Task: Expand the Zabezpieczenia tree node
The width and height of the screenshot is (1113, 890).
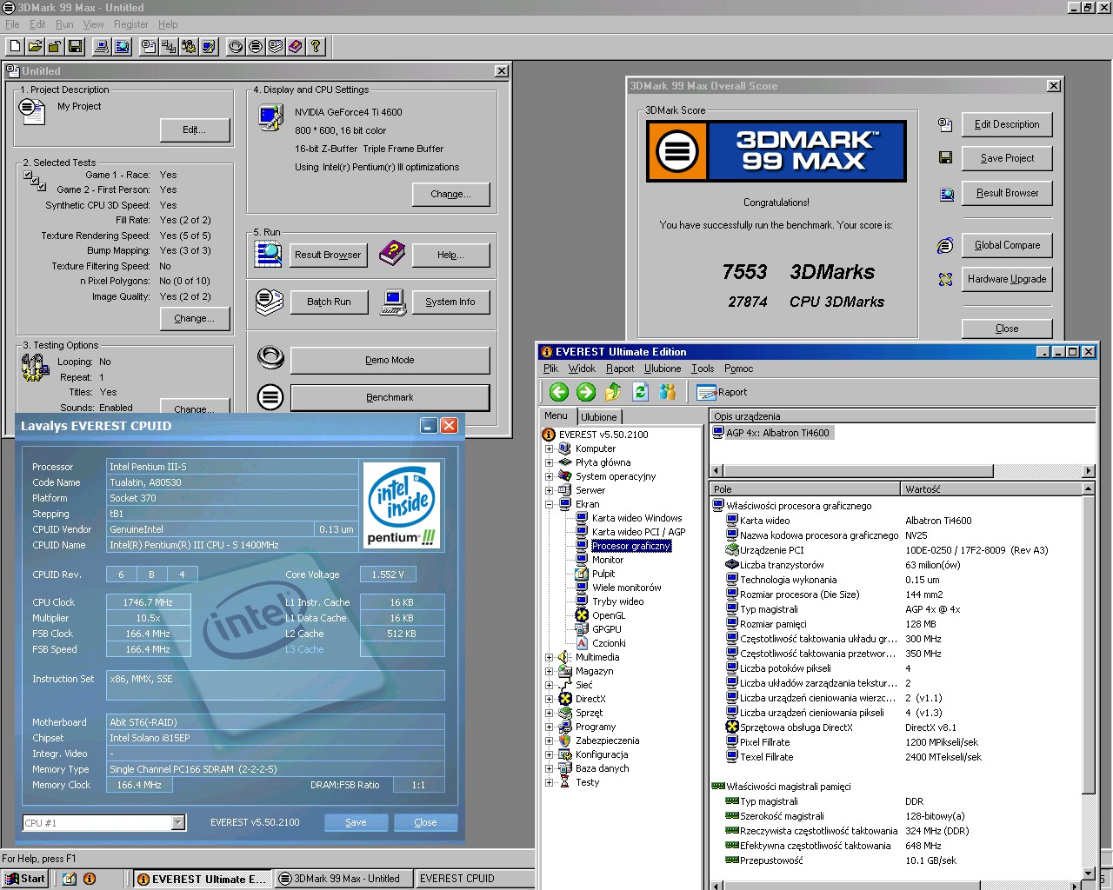Action: tap(549, 741)
